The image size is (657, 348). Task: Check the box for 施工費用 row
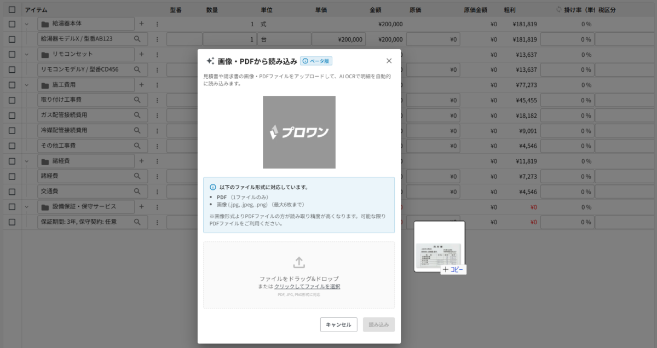(12, 85)
